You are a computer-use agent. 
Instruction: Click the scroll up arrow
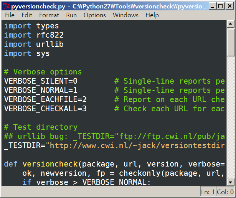click(x=230, y=24)
